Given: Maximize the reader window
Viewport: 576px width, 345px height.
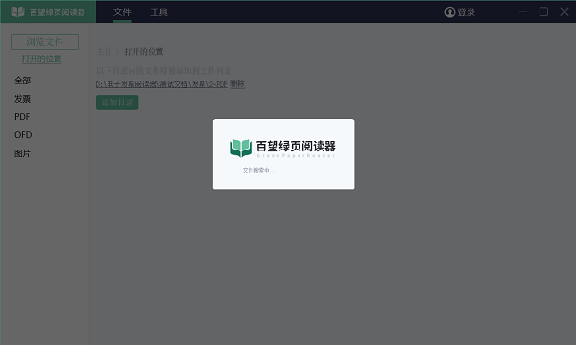Looking at the screenshot, I should (543, 12).
